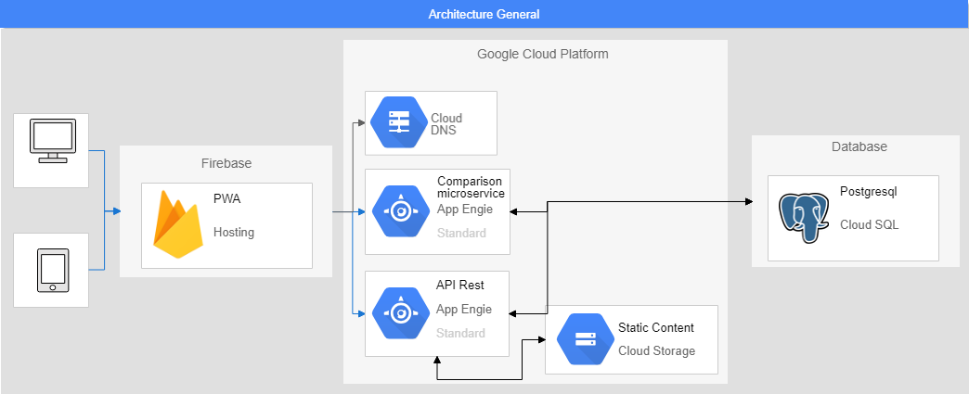This screenshot has width=969, height=394.
Task: Click the 'Cloud DNS' text label
Action: click(x=446, y=124)
